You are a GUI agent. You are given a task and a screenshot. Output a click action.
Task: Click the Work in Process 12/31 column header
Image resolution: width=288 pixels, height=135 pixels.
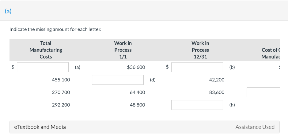tap(200, 50)
